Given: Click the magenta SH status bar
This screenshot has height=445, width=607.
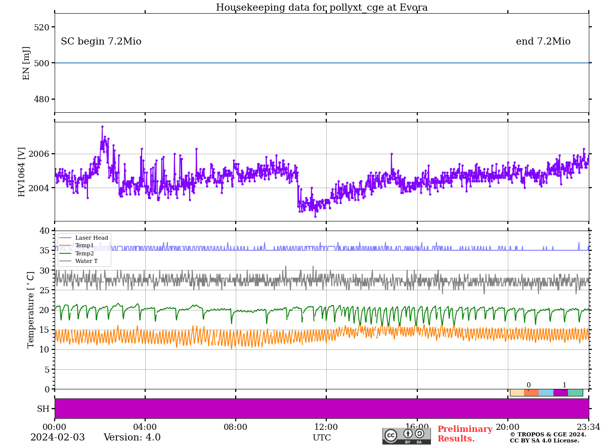Looking at the screenshot, I should tap(322, 409).
